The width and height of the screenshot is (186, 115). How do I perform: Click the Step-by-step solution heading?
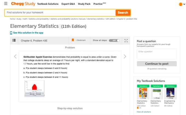70,108
